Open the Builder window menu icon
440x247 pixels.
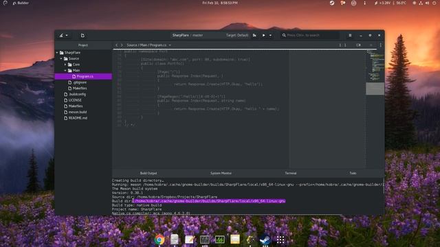pyautogui.click(x=350, y=35)
